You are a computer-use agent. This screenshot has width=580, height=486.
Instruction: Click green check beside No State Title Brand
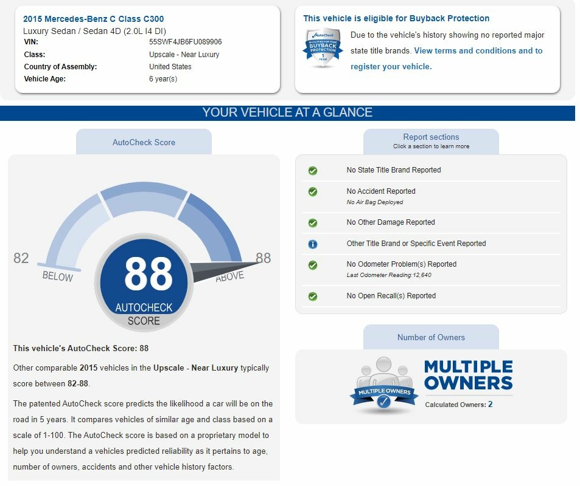(x=313, y=171)
